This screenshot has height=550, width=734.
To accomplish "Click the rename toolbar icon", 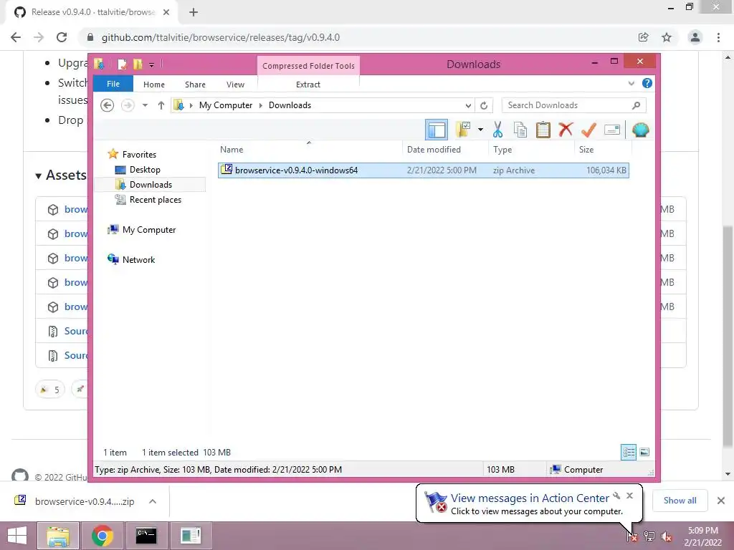I will [612, 130].
